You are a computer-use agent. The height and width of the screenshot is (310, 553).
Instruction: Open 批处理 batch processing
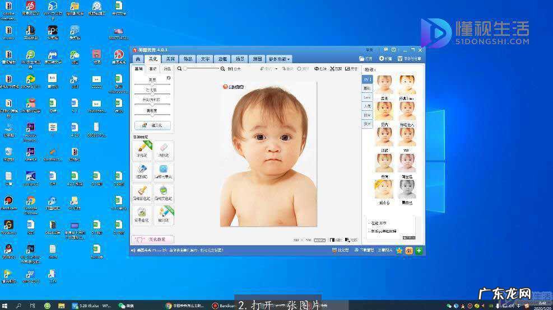pos(340,251)
